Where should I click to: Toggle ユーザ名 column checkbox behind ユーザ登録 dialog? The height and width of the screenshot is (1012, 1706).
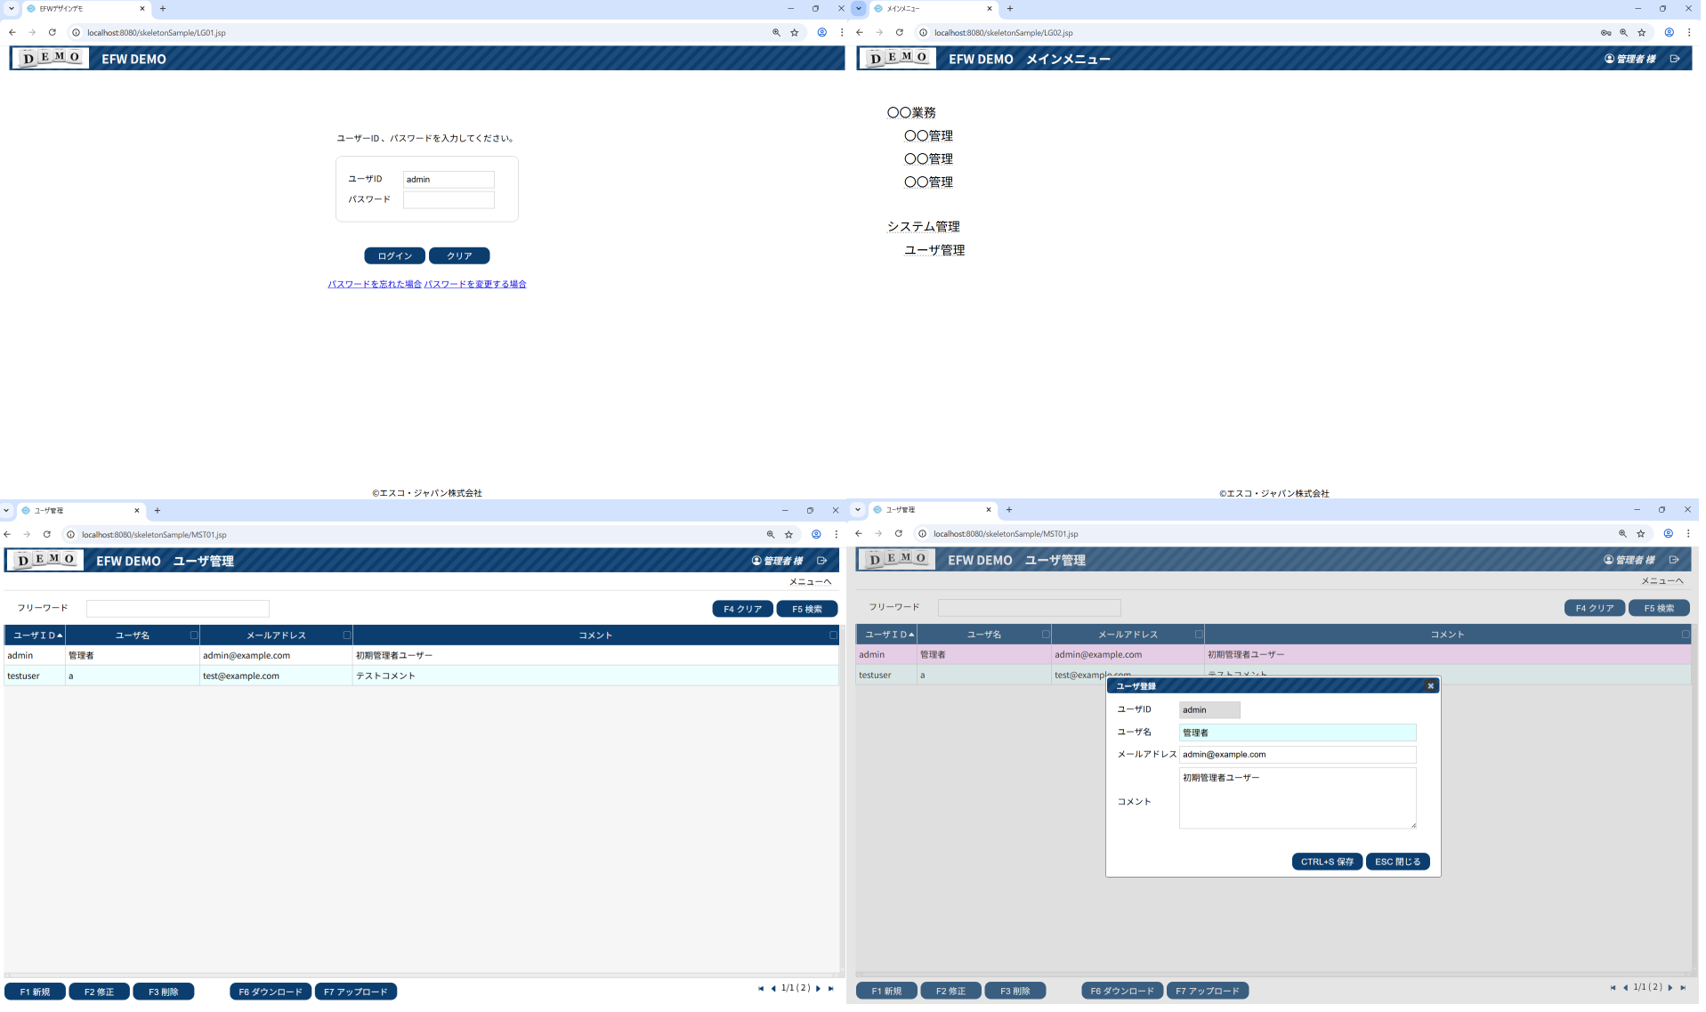tap(1046, 635)
